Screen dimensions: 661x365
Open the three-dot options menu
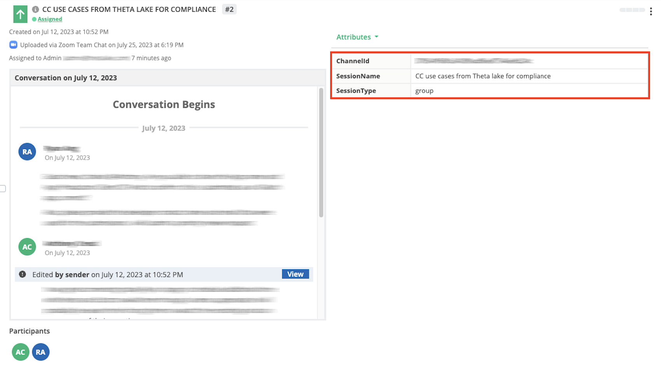(651, 11)
